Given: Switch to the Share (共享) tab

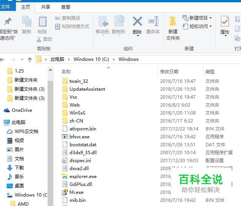Looking at the screenshot, I should tap(46, 7).
